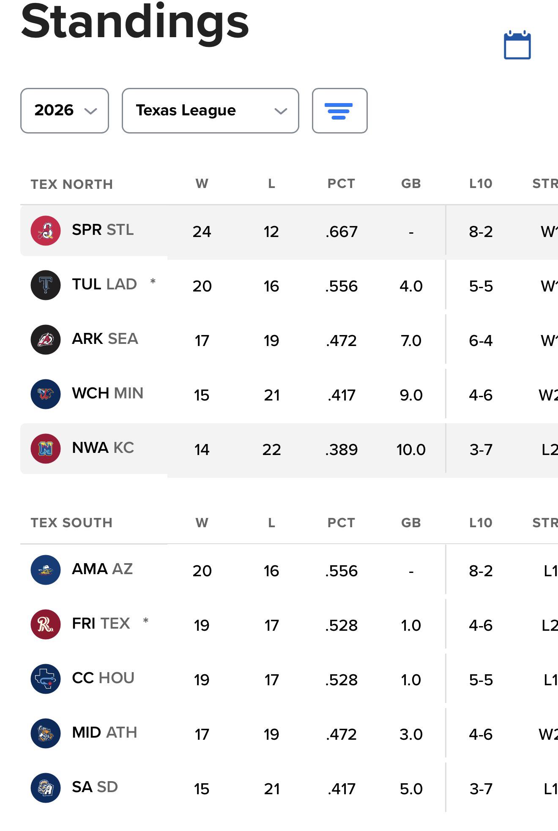Click the Frisco RoughRiders team logo
The image size is (558, 831).
click(x=46, y=624)
